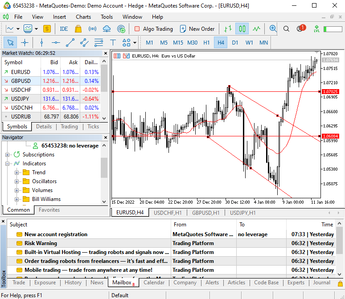Set timeframe to D1
This screenshot has width=345, height=299.
point(235,43)
